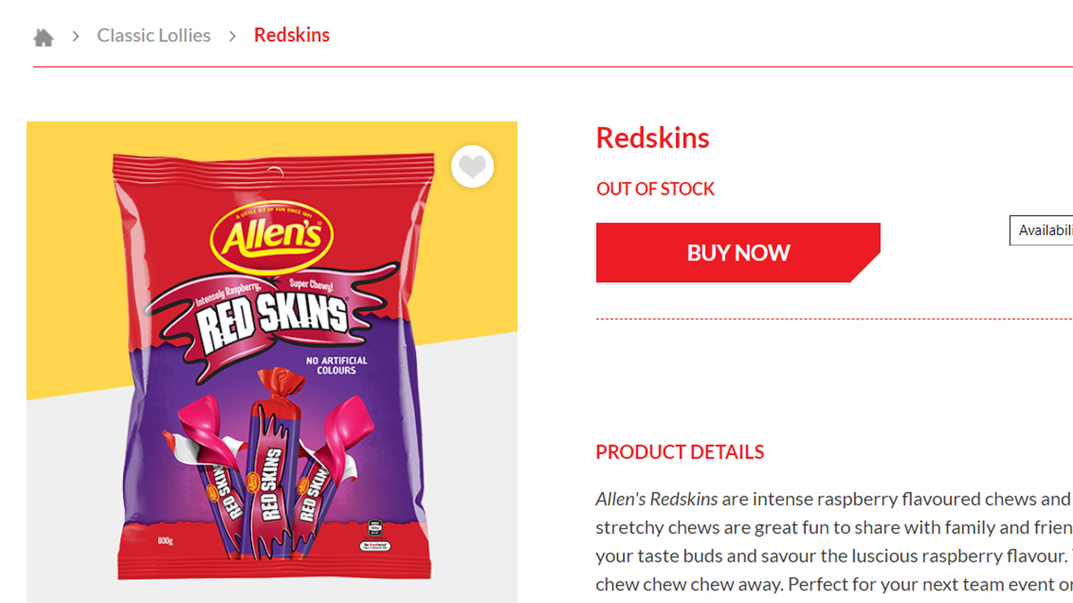The image size is (1073, 603).
Task: Click the health star rating icon on bag
Action: point(375,528)
